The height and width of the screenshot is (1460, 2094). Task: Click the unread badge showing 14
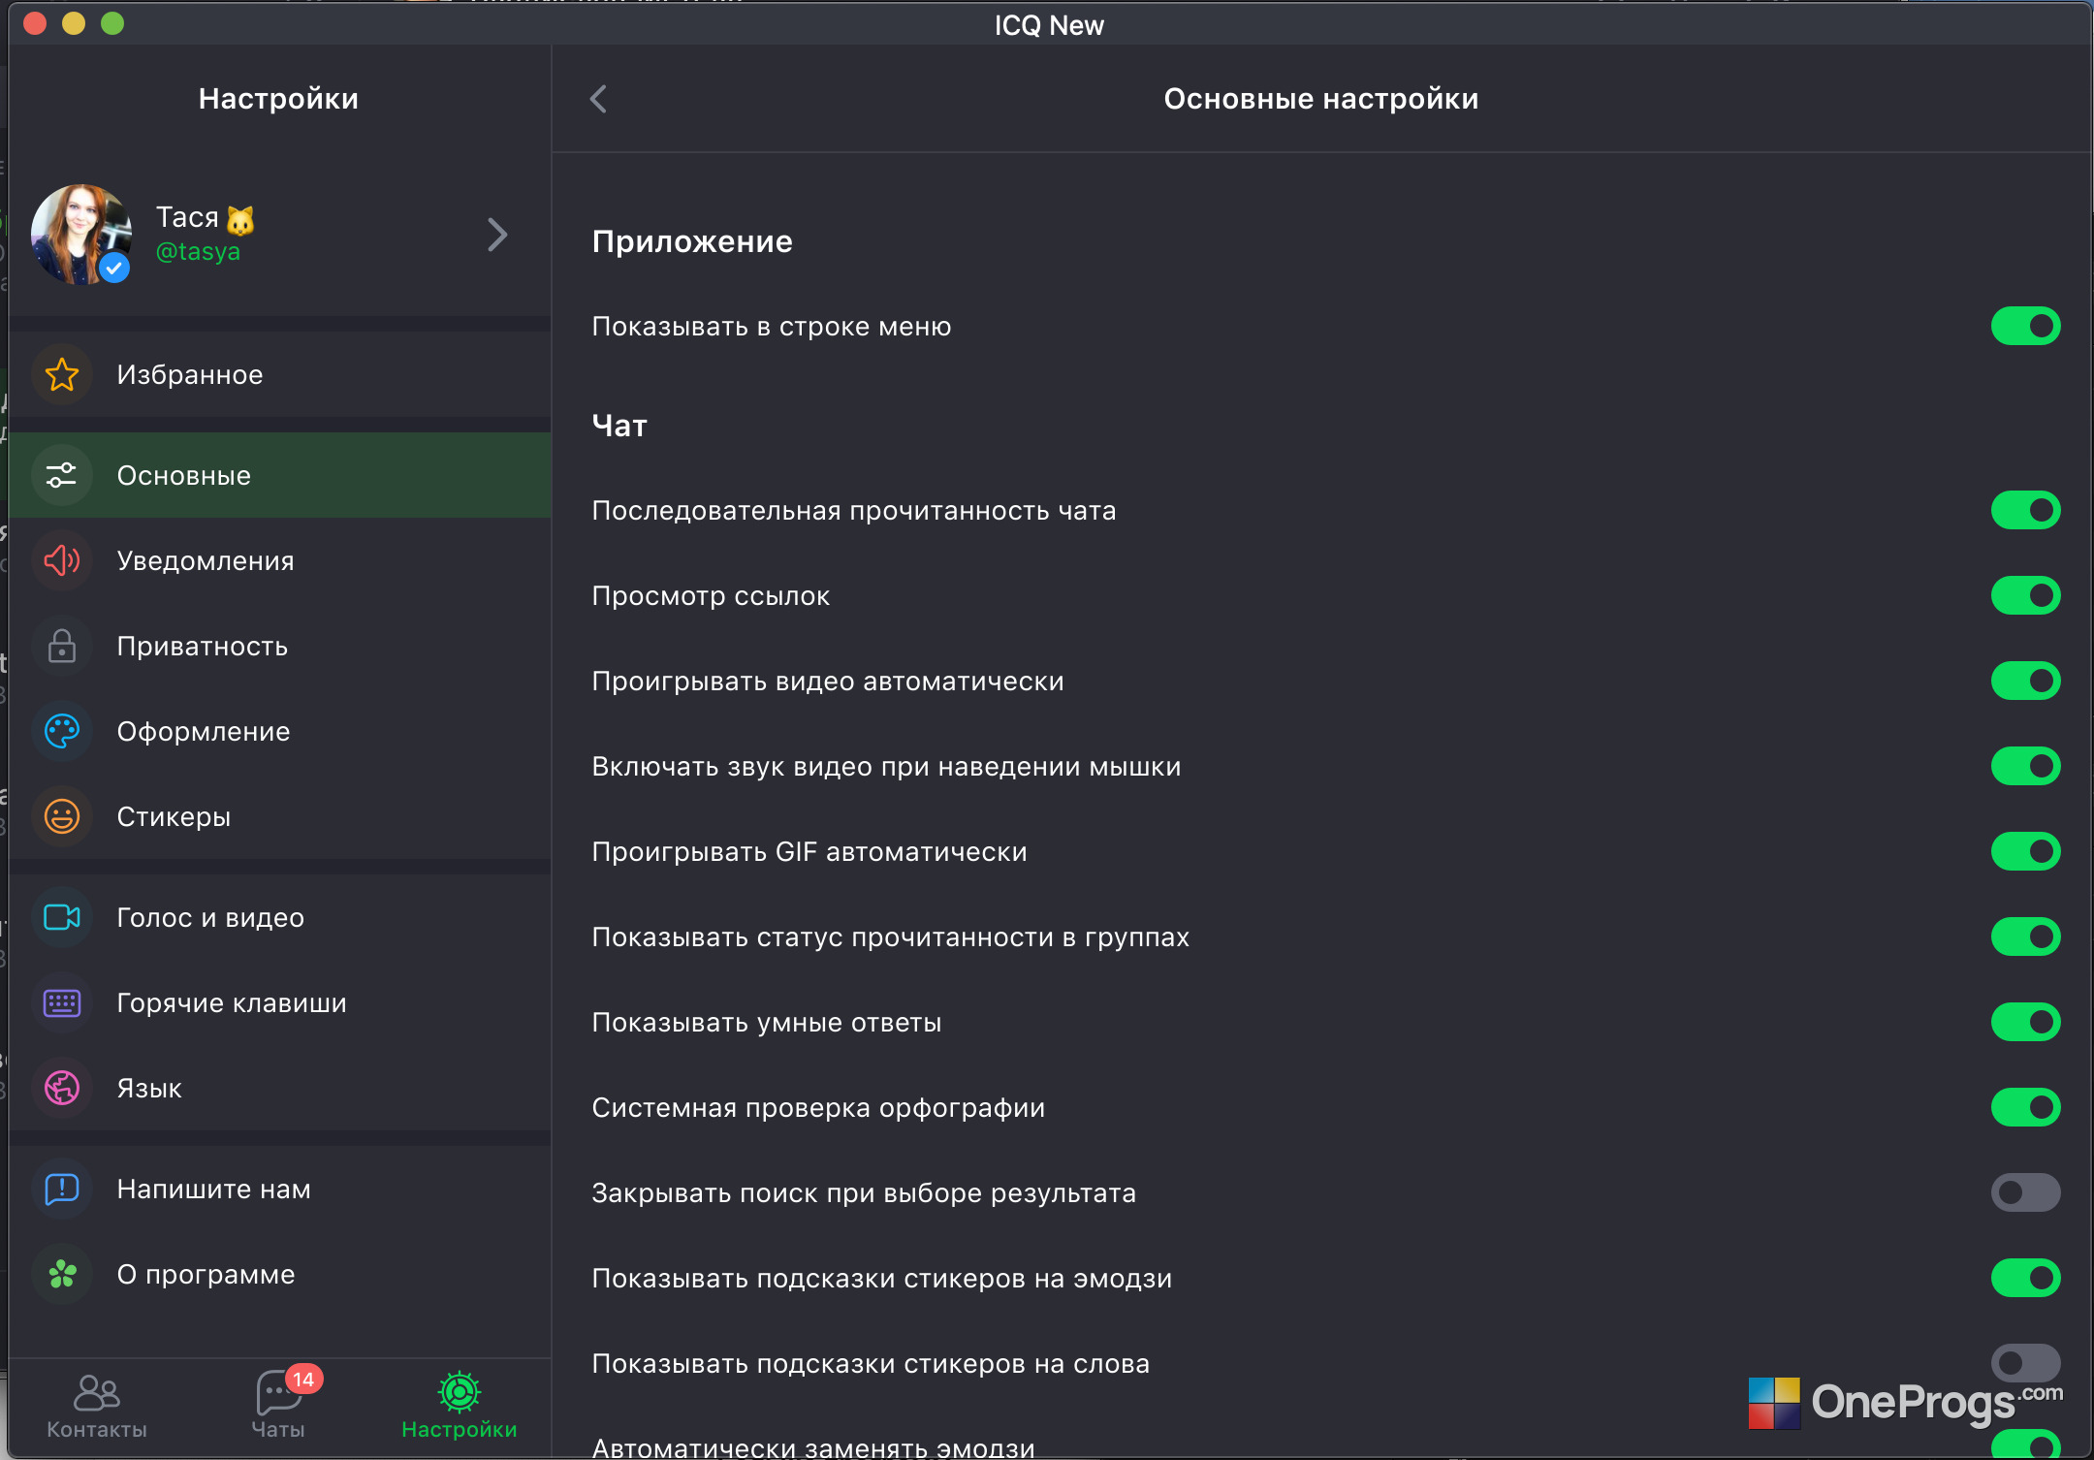[x=303, y=1379]
